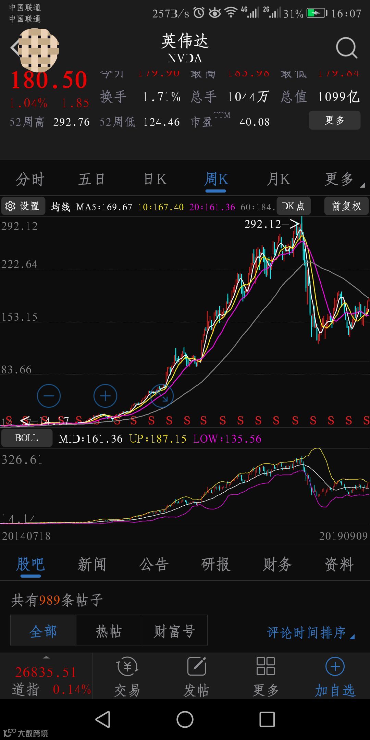Tap the 52周高 292.76 value
Screen dimensions: 370x740
(x=50, y=122)
